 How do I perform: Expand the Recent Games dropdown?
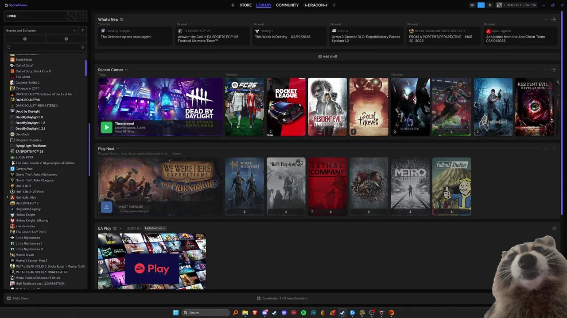click(126, 70)
